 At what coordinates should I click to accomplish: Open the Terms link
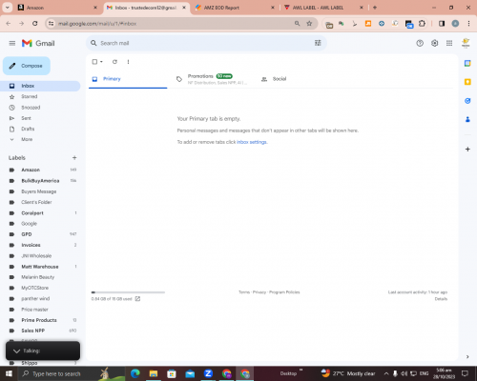click(244, 292)
